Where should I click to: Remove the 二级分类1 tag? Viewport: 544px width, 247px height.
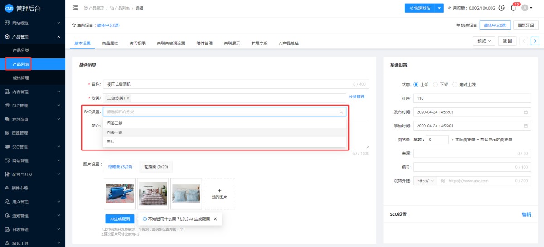pyautogui.click(x=128, y=98)
